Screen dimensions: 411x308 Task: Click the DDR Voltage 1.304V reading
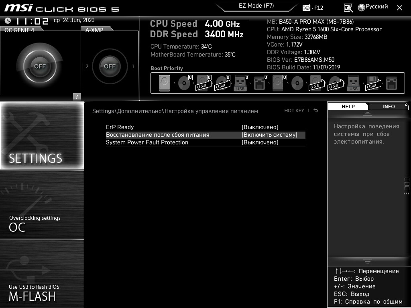293,52
